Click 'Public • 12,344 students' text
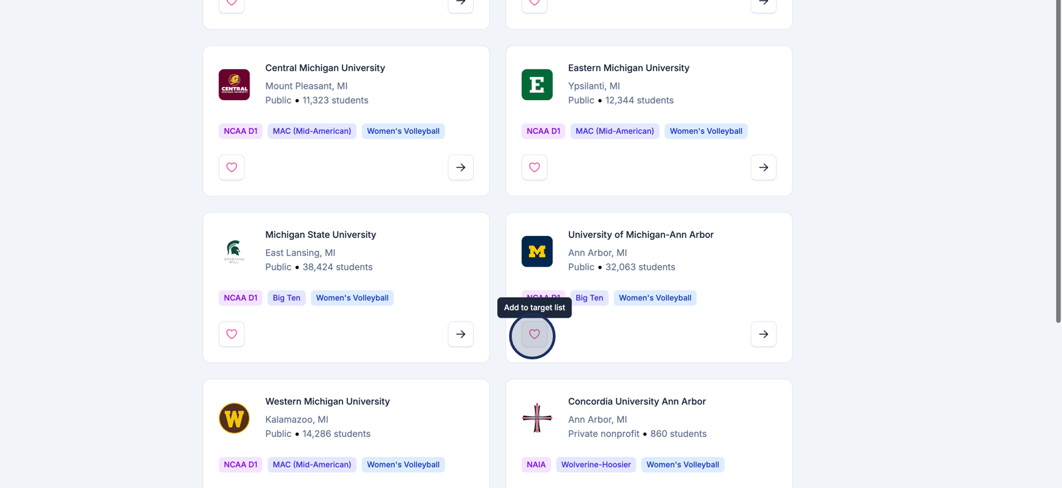Image resolution: width=1062 pixels, height=488 pixels. [x=621, y=100]
